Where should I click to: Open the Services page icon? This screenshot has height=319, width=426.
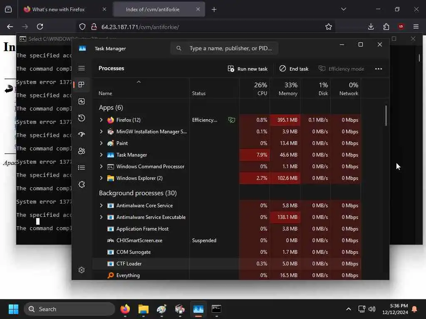[x=82, y=184]
